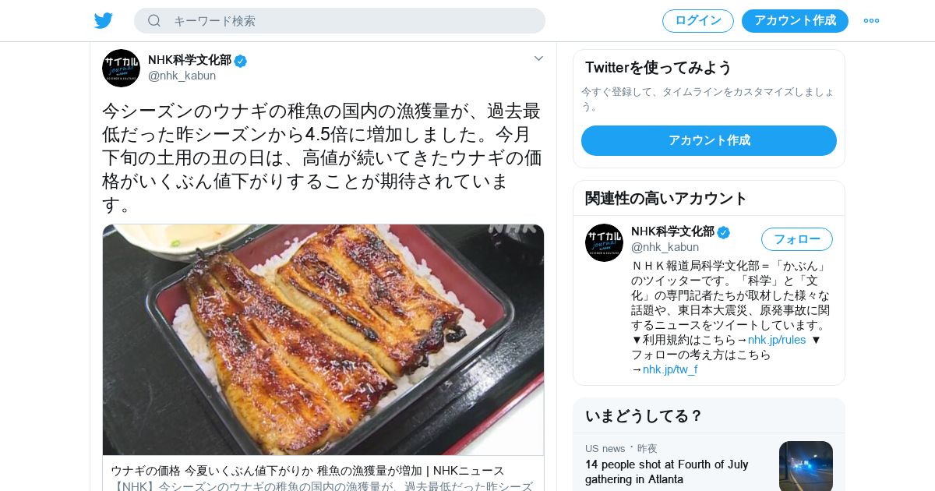Click the large アカウント作成 signup button
The height and width of the screenshot is (491, 935).
tap(709, 140)
